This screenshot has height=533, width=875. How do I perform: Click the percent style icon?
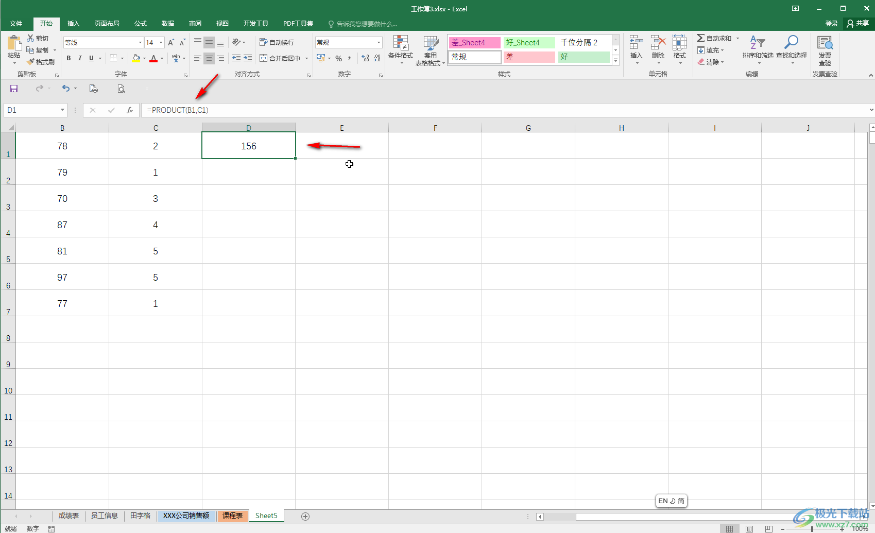pos(338,58)
